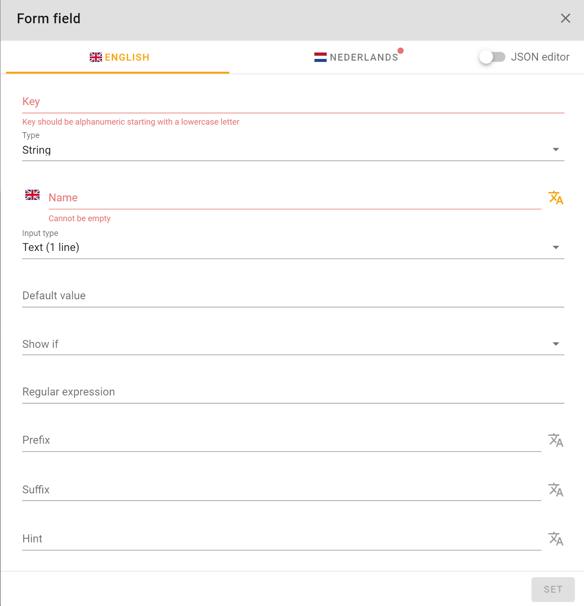Click the translate icon next to Suffix
This screenshot has width=584, height=606.
point(556,489)
